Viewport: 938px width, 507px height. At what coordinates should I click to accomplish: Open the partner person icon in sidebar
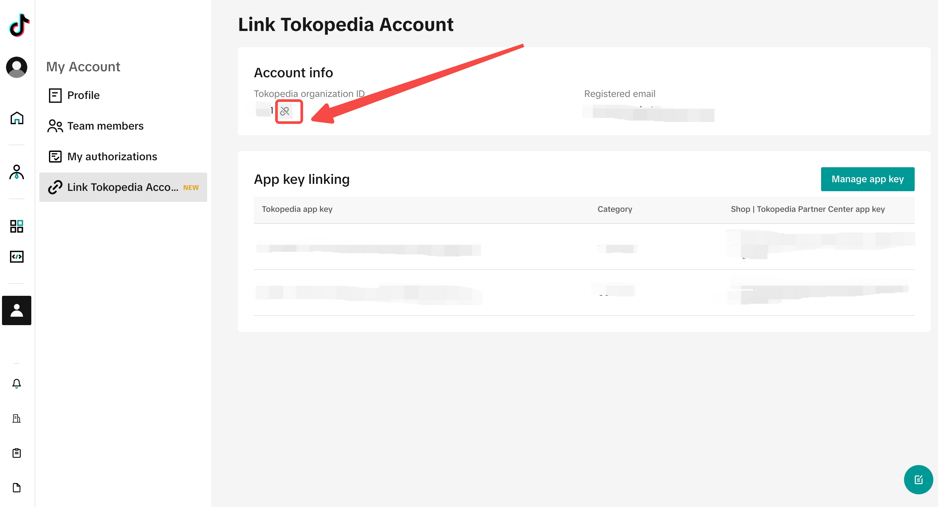[17, 172]
